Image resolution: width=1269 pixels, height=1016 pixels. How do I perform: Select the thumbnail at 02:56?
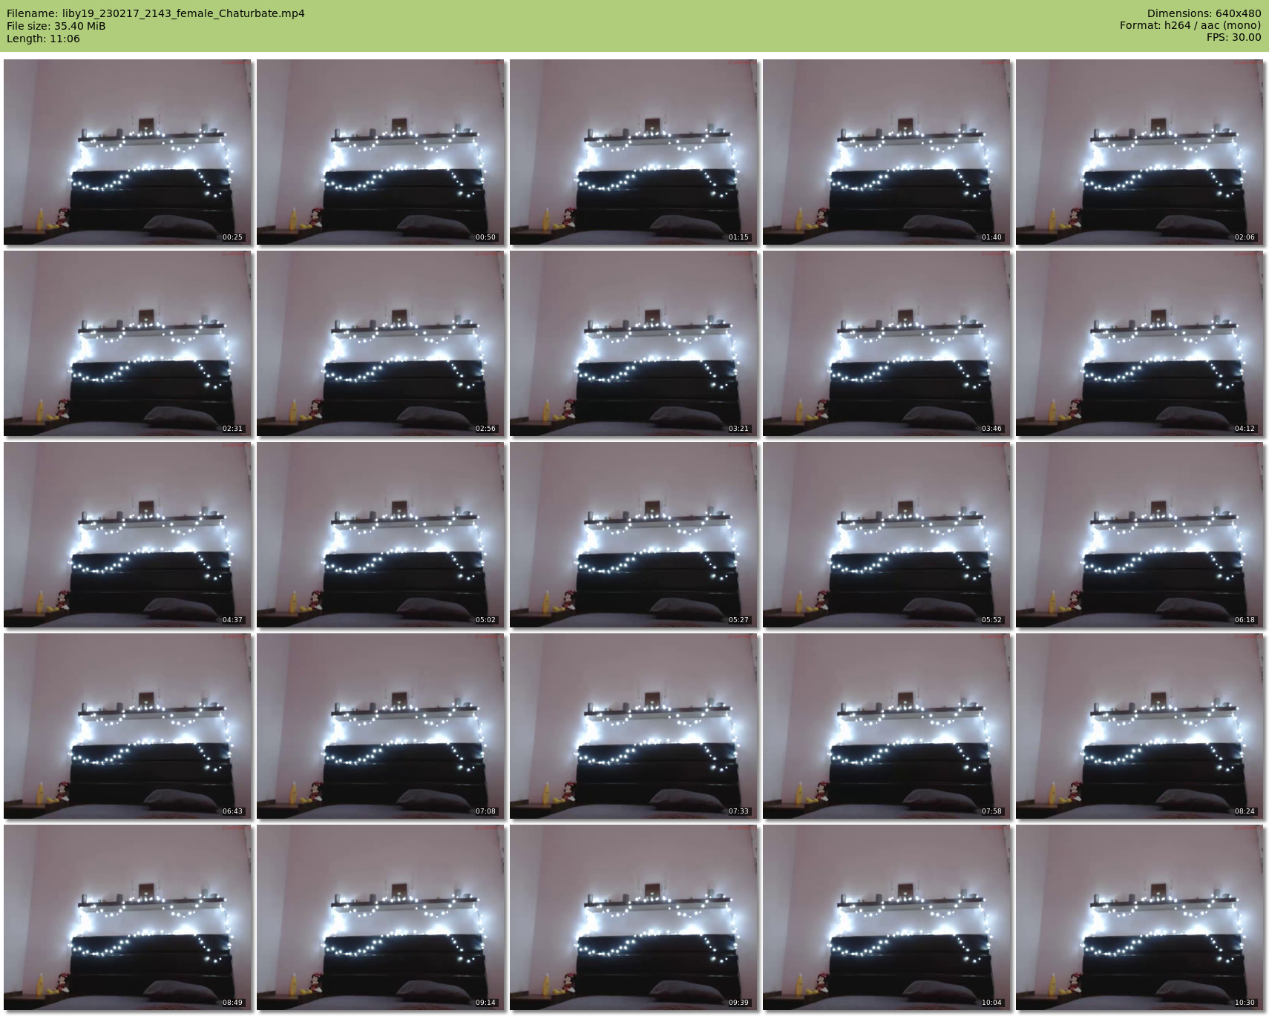[380, 343]
